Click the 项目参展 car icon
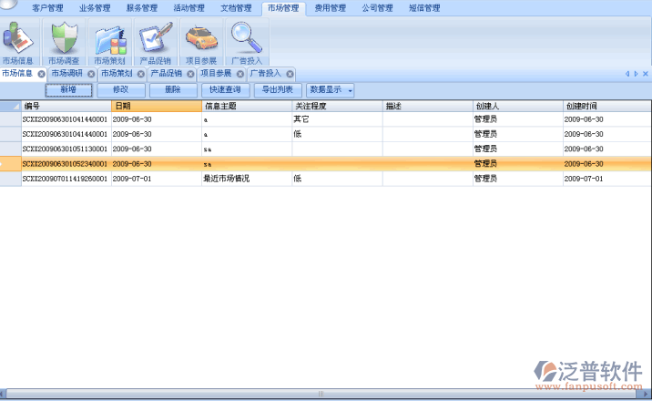Viewport: 652px width, 401px height. tap(200, 41)
